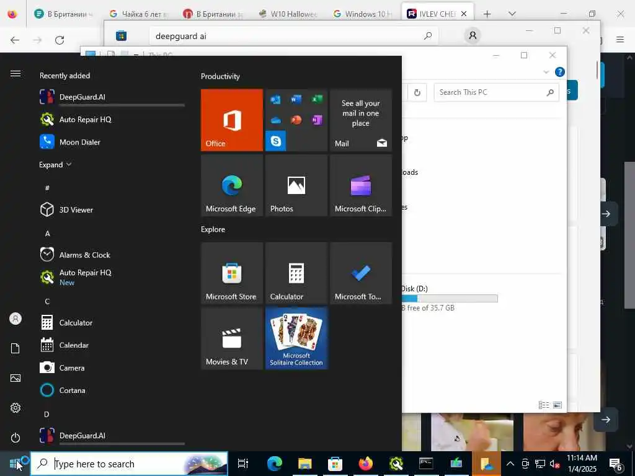
Task: Open Camera app from list
Action: pos(112,368)
